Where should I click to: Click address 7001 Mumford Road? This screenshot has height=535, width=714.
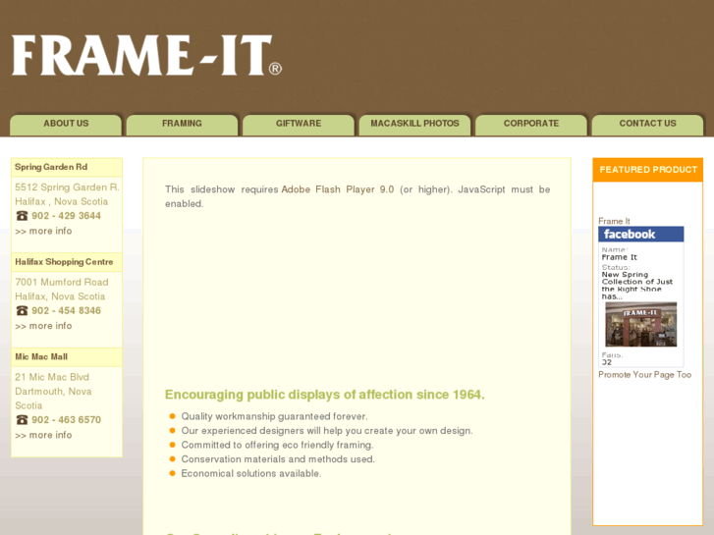point(62,283)
